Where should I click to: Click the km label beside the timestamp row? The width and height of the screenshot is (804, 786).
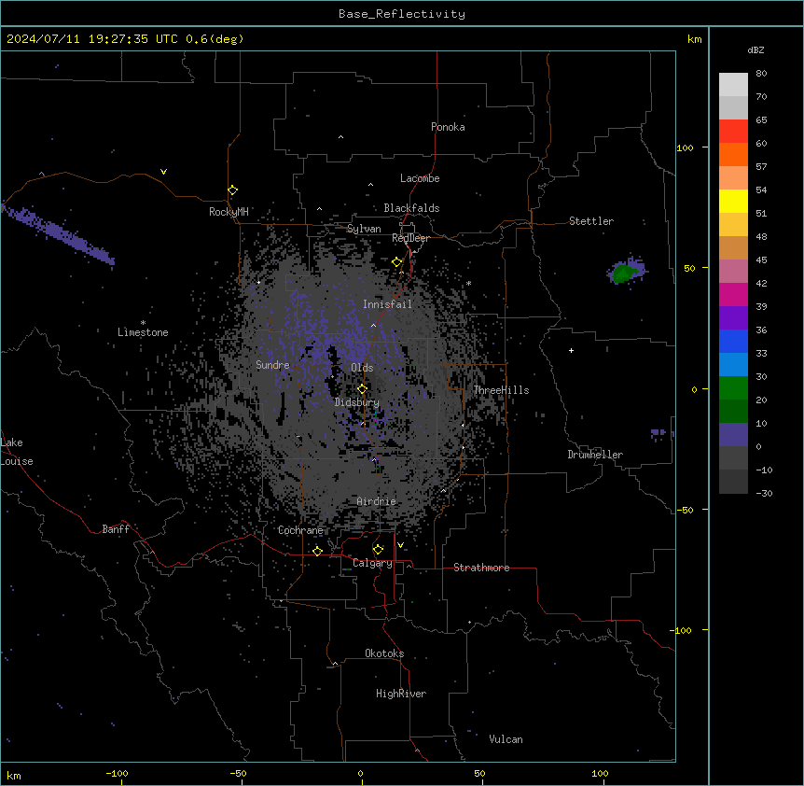click(695, 39)
